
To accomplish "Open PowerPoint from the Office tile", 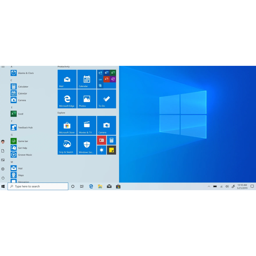I will coord(106,79).
